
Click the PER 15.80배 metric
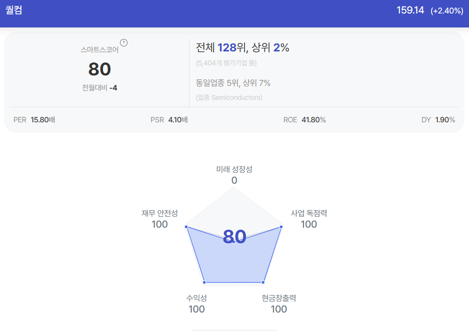(34, 120)
